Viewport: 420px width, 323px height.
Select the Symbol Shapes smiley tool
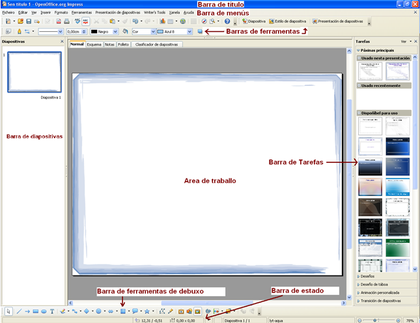point(98,311)
